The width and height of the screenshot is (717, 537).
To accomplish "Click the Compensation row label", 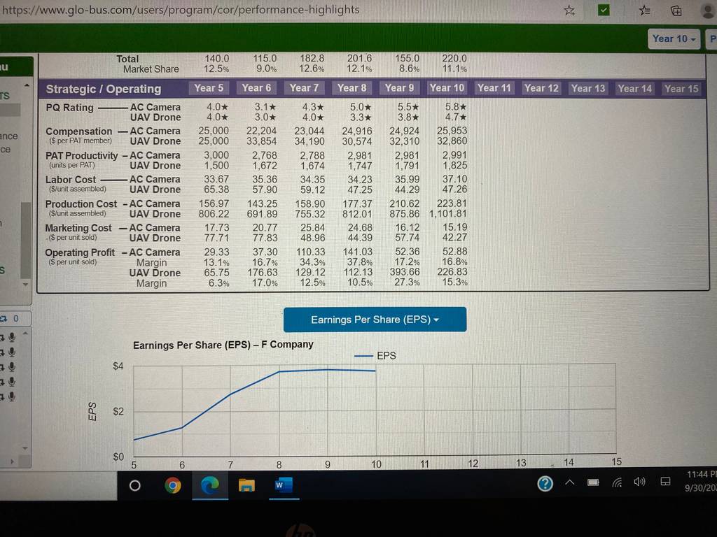I will [78, 131].
